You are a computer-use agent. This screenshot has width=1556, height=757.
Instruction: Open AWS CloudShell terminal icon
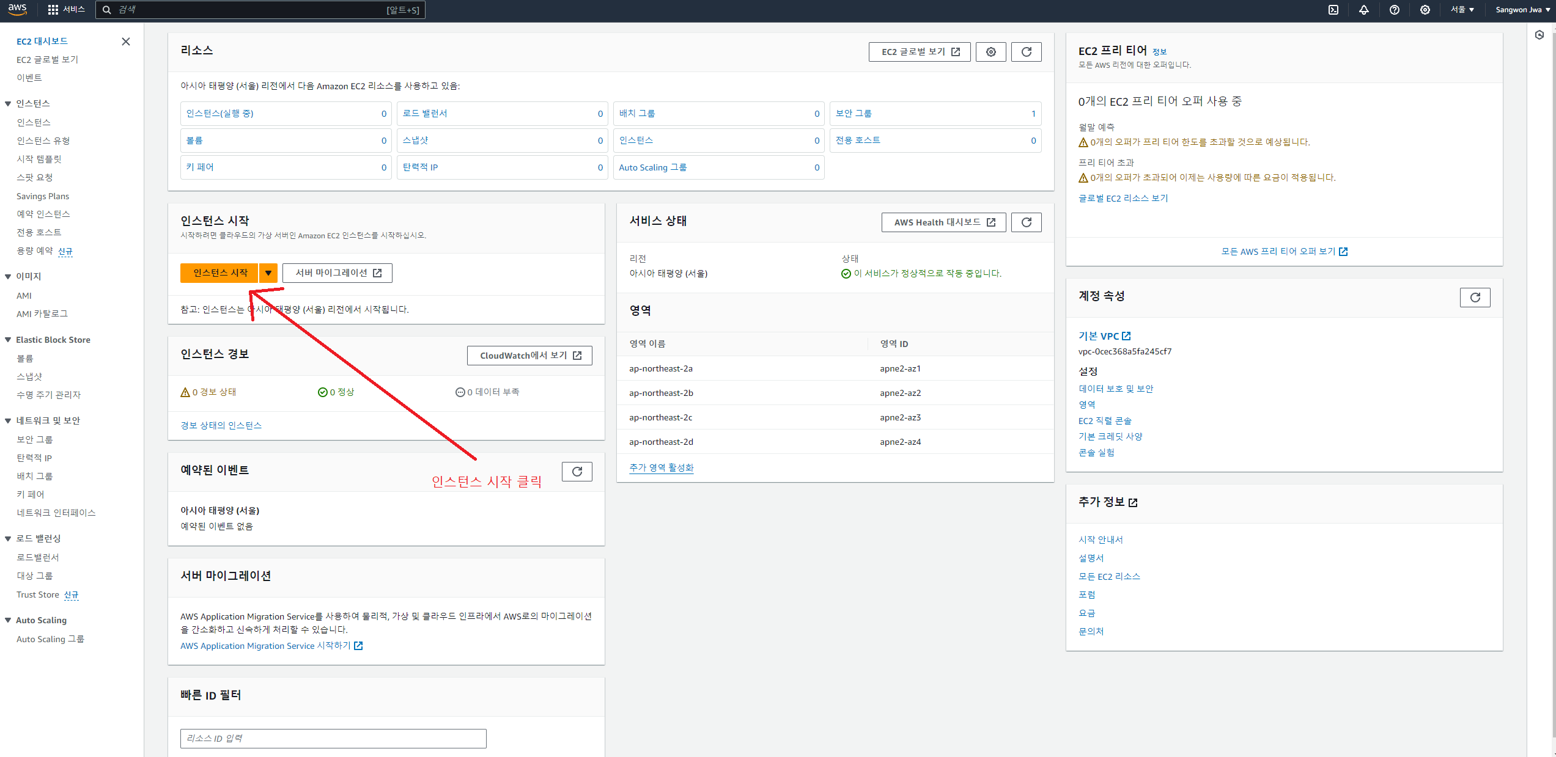[x=1333, y=10]
